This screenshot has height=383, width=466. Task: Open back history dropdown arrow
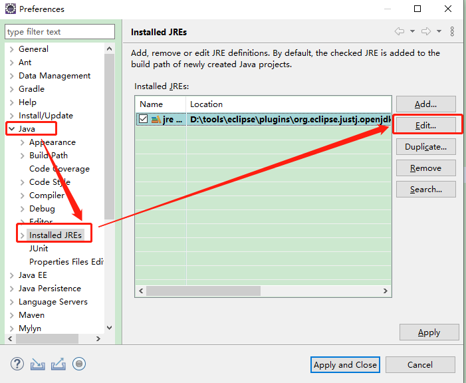click(413, 31)
